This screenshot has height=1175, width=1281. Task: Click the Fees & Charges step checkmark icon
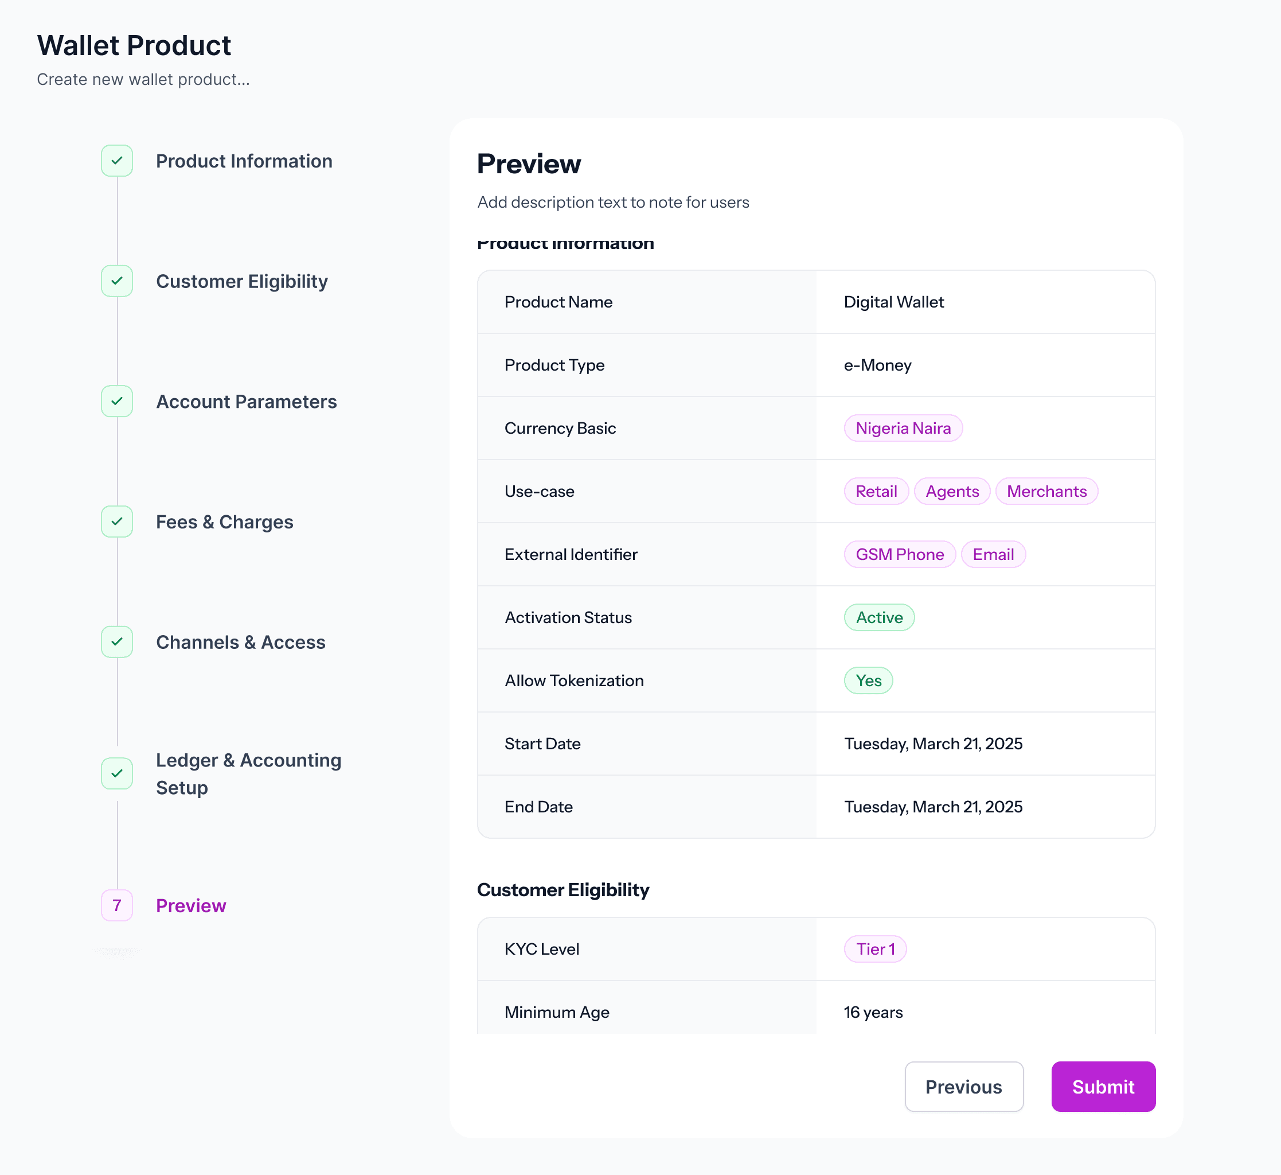pos(117,522)
